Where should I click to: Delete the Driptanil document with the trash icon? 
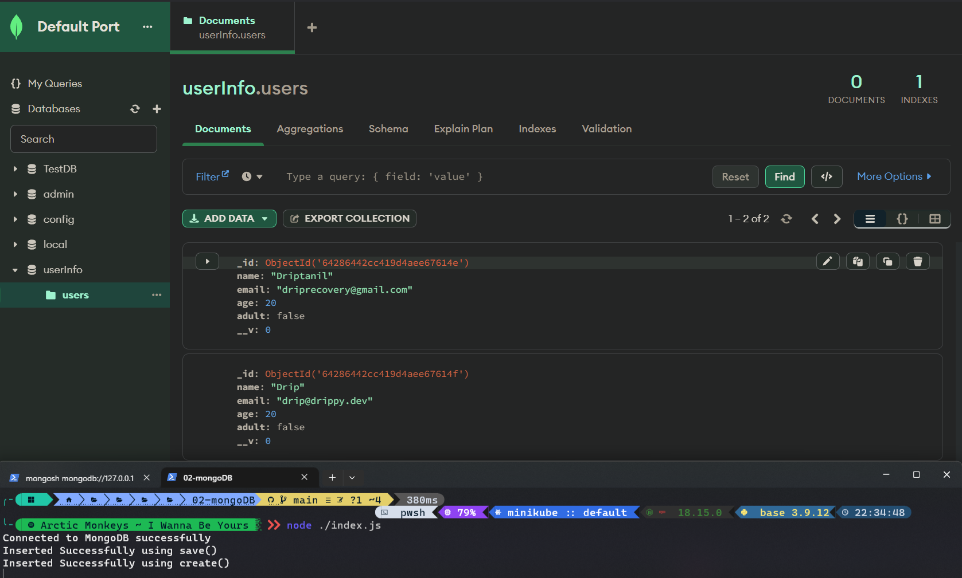tap(917, 261)
